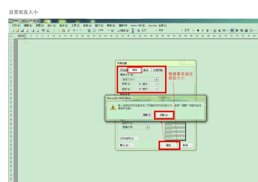The width and height of the screenshot is (258, 182).
Task: Toggle the Character Border icon
Action: tap(215, 31)
